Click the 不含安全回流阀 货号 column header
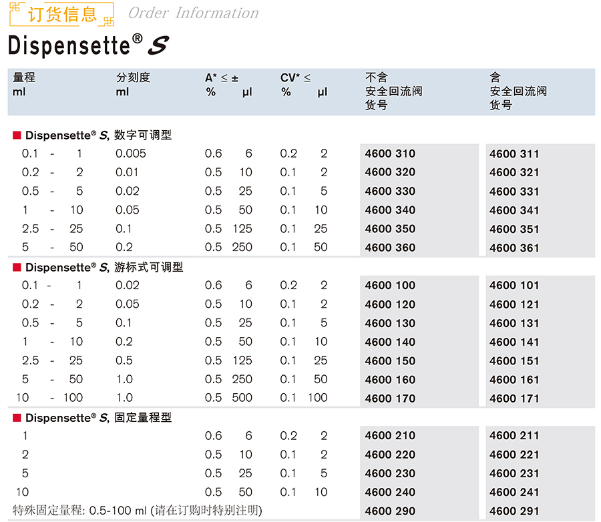This screenshot has height=522, width=601. 393,91
